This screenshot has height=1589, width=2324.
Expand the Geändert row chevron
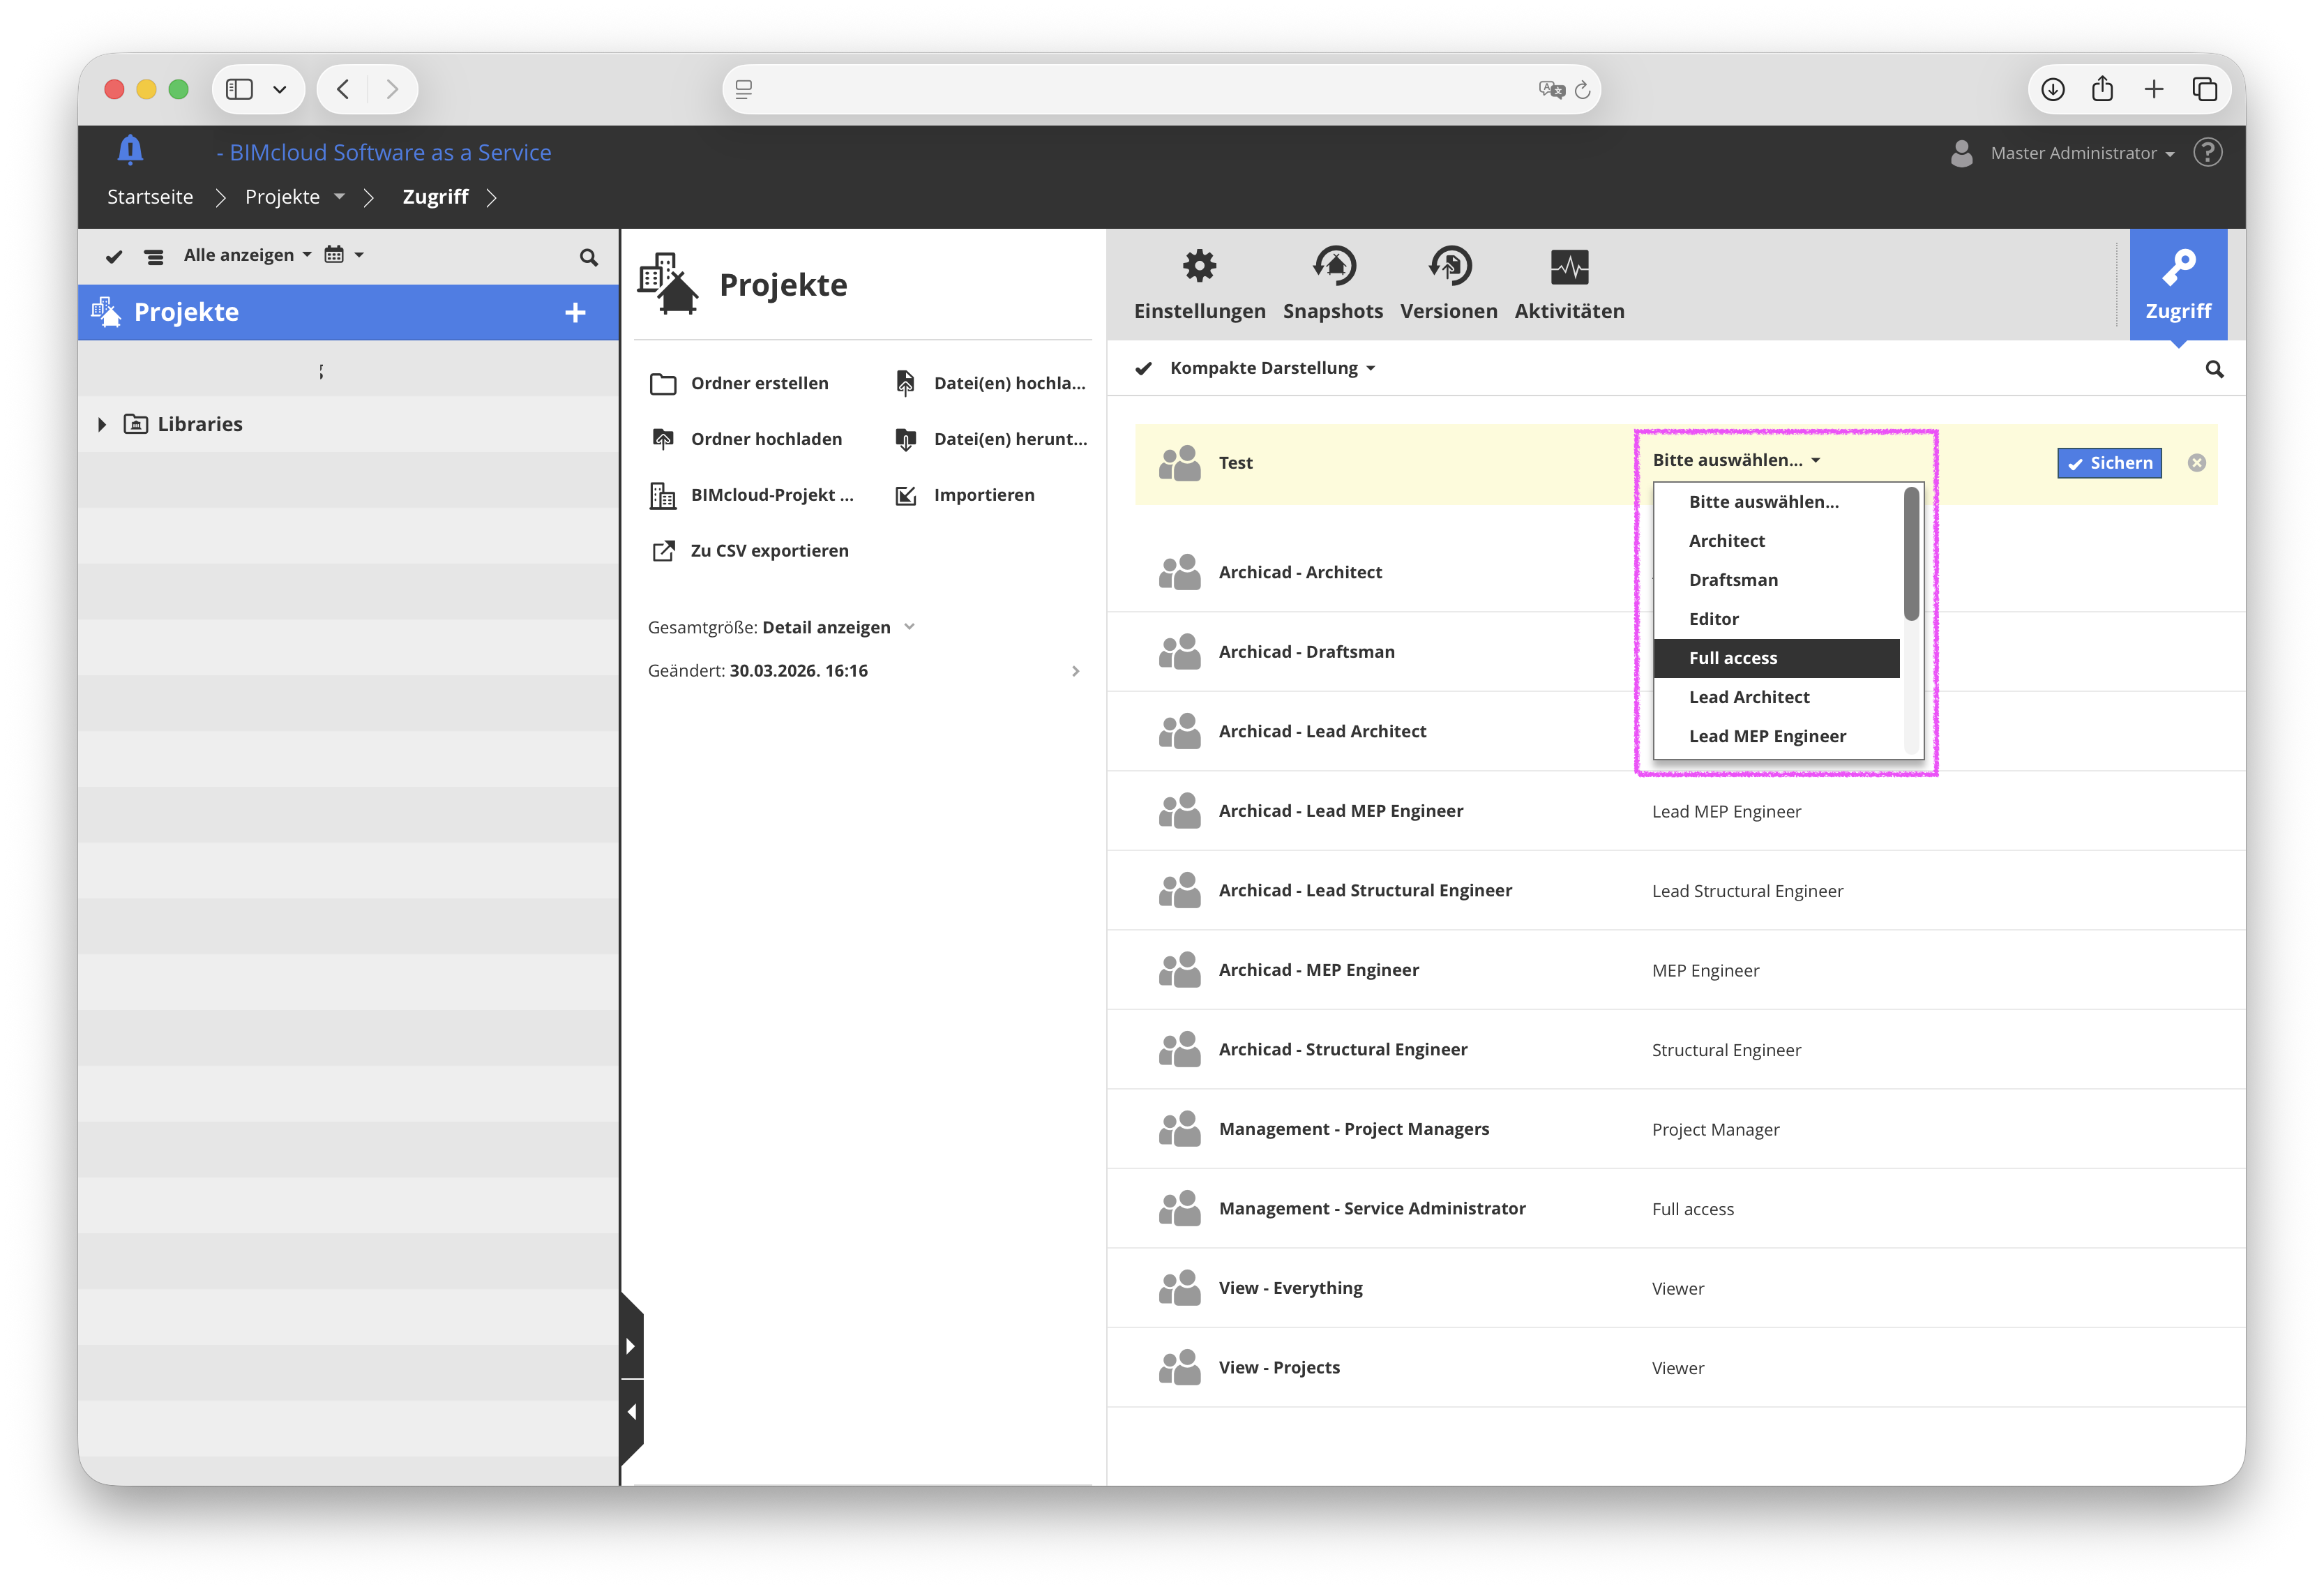1075,671
